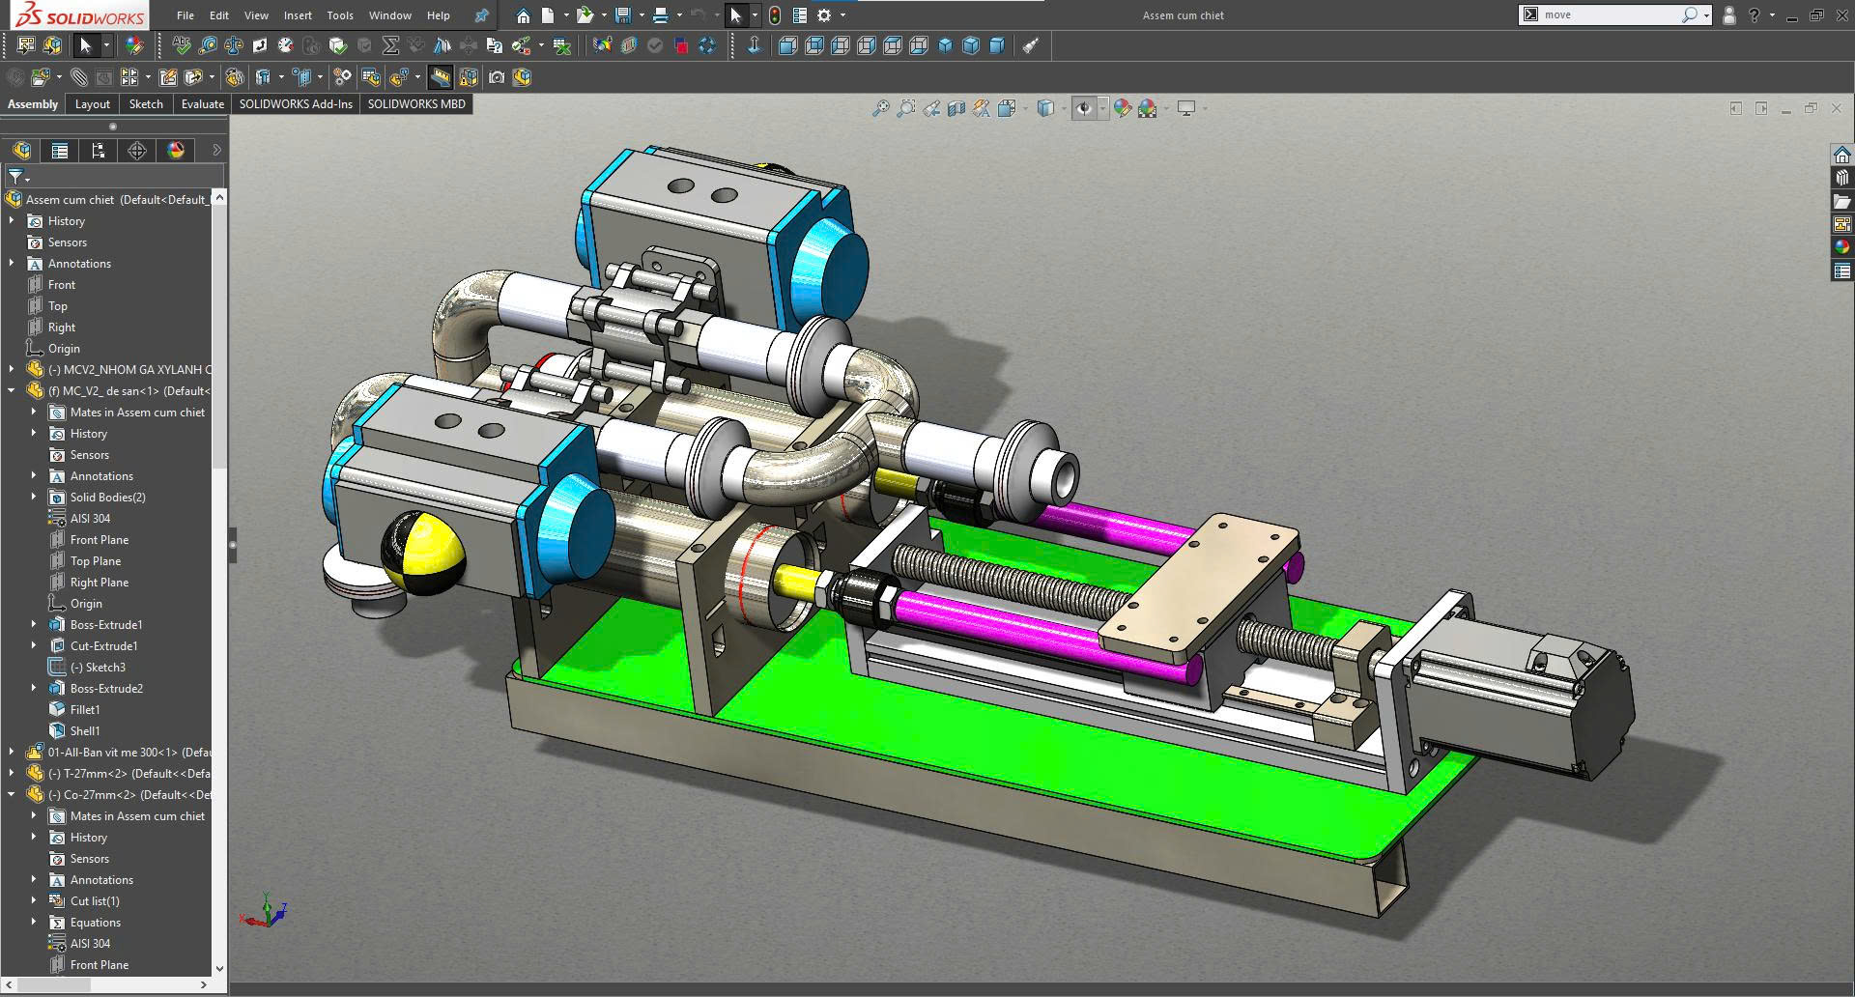This screenshot has height=997, width=1855.
Task: Switch to the Evaluate tab
Action: tap(202, 104)
